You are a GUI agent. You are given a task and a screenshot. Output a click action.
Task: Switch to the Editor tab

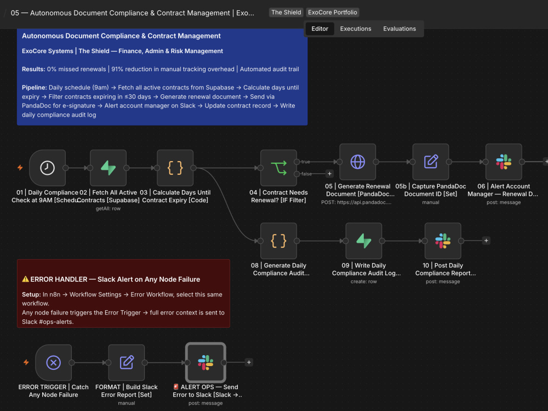coord(320,28)
